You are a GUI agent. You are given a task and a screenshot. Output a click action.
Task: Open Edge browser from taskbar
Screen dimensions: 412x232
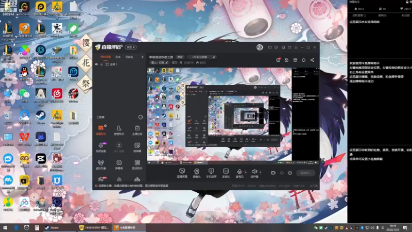(x=16, y=228)
